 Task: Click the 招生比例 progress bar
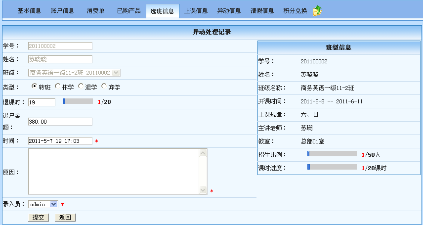332,154
